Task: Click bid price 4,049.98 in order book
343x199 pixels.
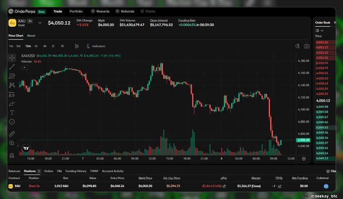Action: tap(322, 107)
